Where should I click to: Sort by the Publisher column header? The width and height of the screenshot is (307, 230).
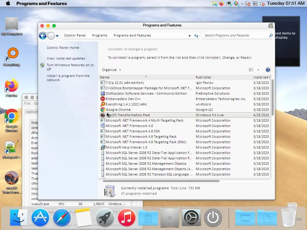coord(223,77)
